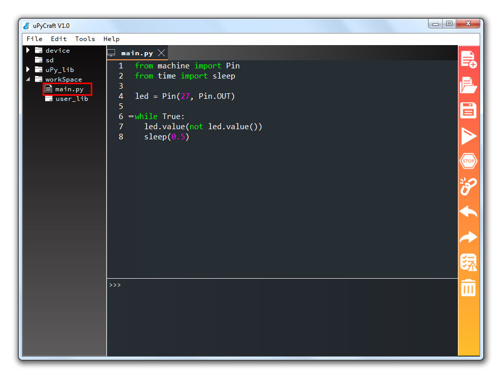Image resolution: width=502 pixels, height=379 pixels.
Task: Select the workSpace label in tree
Action: tap(64, 80)
